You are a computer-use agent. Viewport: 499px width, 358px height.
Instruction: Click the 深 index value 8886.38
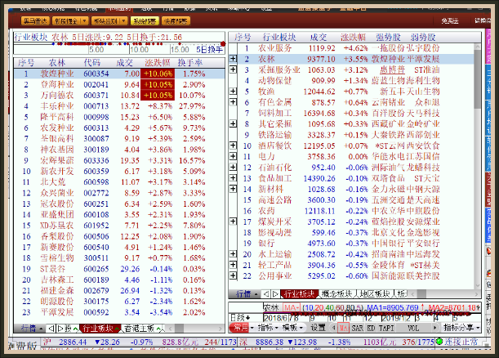tap(270, 342)
